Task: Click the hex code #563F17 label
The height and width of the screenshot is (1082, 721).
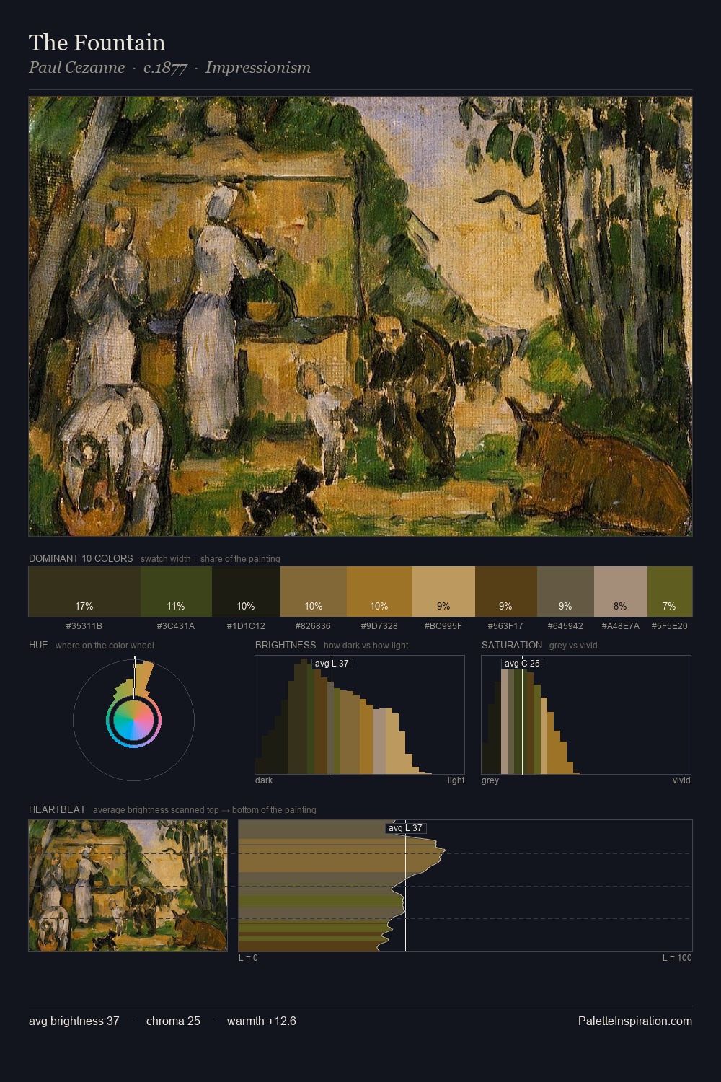Action: click(x=506, y=626)
